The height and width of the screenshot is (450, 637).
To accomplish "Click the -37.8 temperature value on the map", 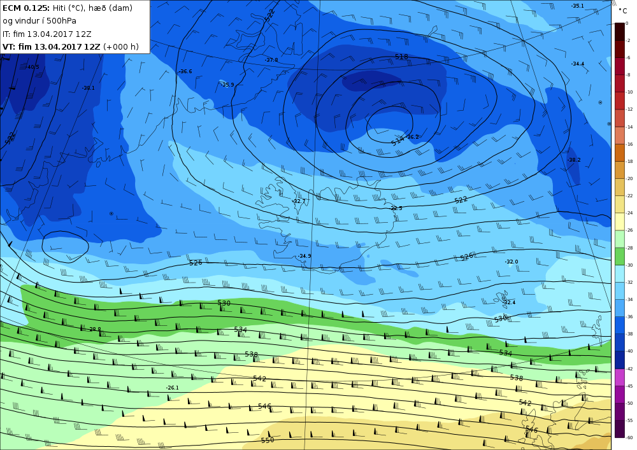I will click(271, 60).
